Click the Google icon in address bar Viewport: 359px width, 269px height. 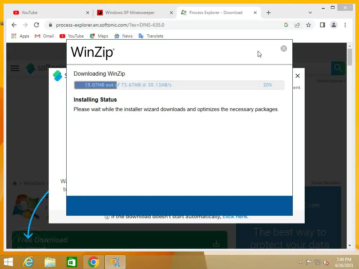(x=286, y=25)
